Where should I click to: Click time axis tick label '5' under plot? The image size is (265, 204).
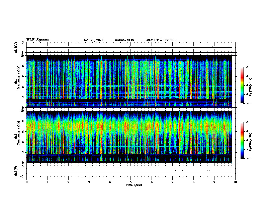click(131, 182)
